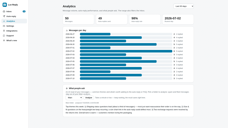Click the bar for 2026-07-02
228x128 pixels.
[126, 51]
